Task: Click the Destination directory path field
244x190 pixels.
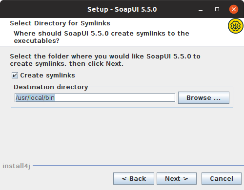Action: tap(95, 97)
